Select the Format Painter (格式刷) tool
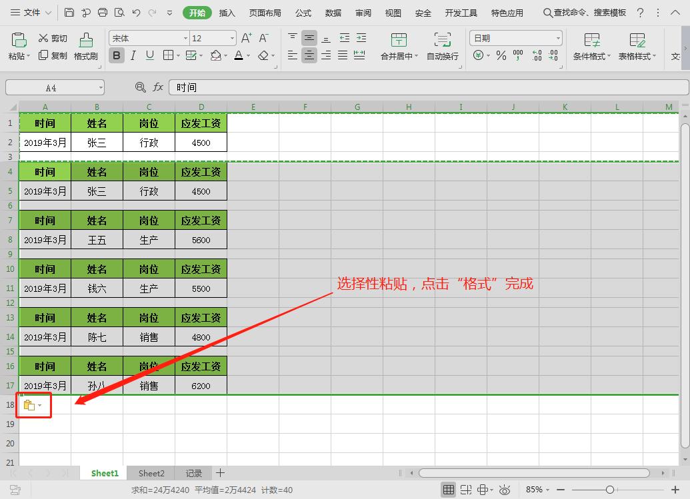Image resolution: width=690 pixels, height=499 pixels. (x=85, y=45)
